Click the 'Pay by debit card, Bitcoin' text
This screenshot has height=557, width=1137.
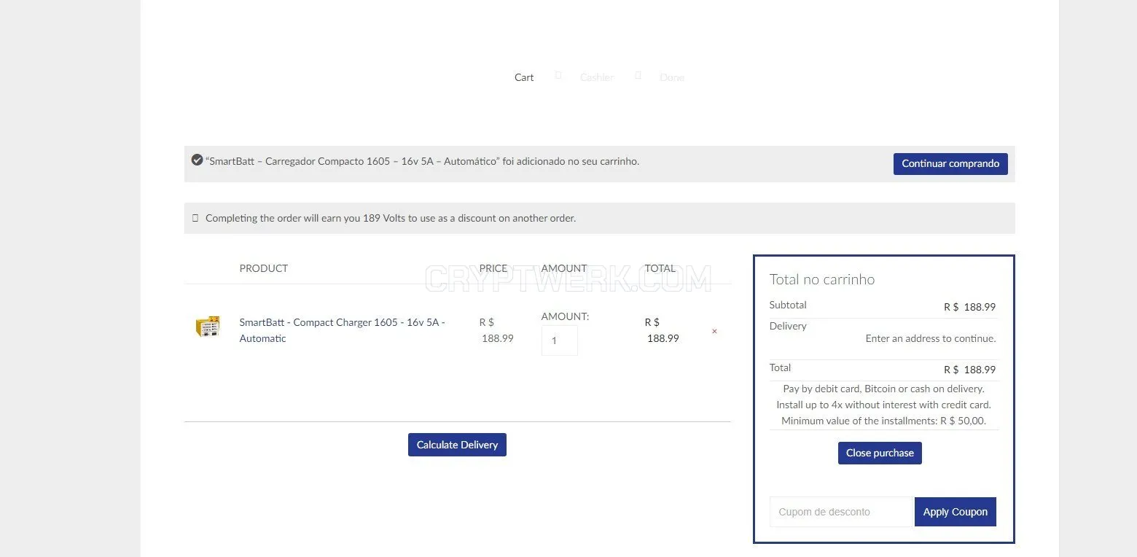[x=883, y=389]
